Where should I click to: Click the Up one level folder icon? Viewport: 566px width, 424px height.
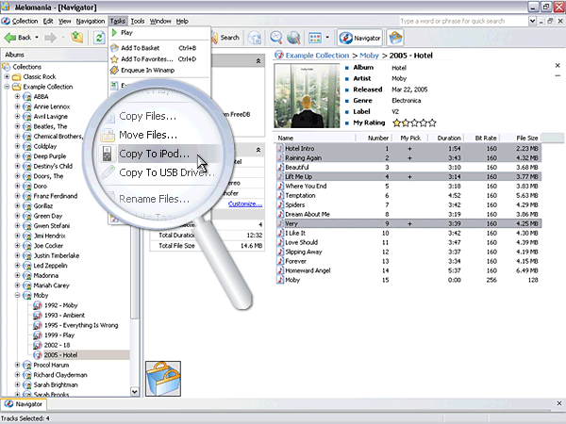[x=77, y=37]
